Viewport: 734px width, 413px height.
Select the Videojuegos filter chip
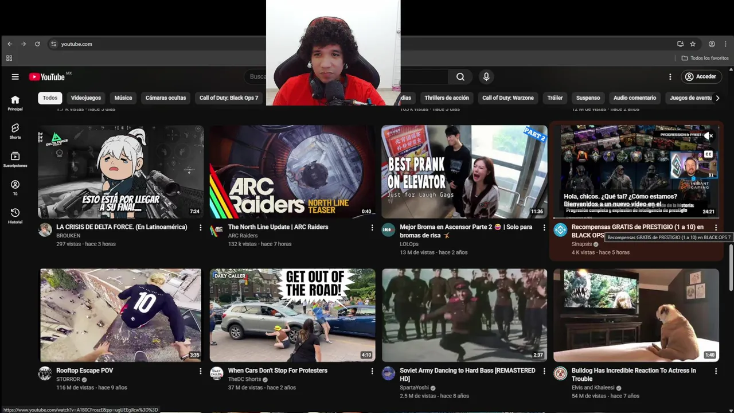(86, 98)
